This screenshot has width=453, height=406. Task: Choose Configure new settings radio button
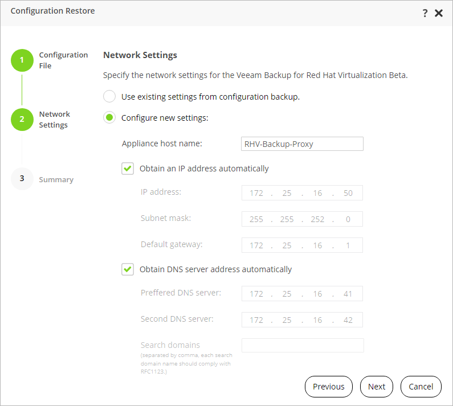click(109, 118)
